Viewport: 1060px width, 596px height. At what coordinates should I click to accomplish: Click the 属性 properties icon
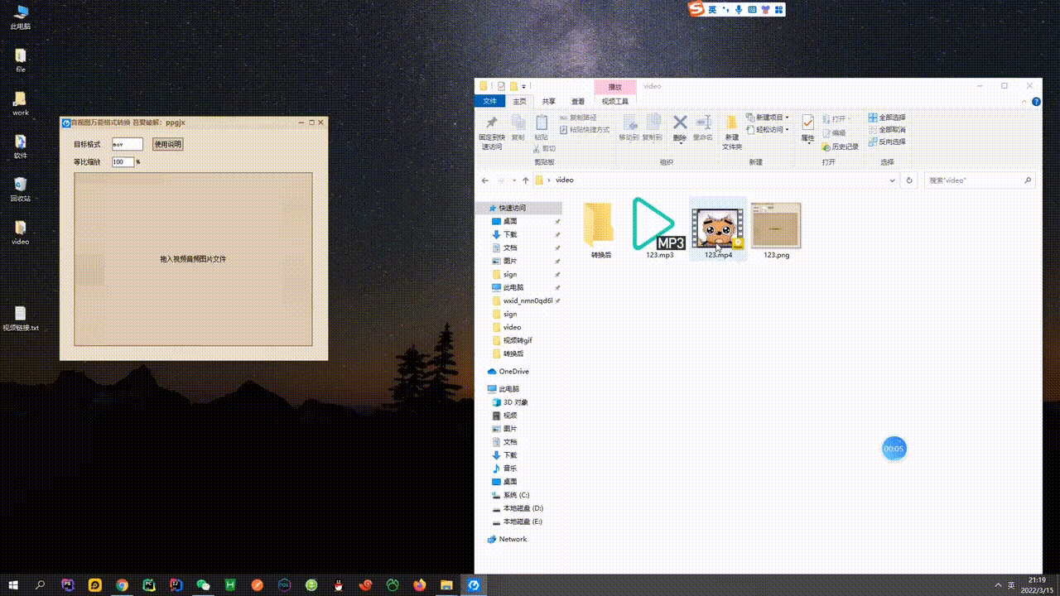click(807, 125)
